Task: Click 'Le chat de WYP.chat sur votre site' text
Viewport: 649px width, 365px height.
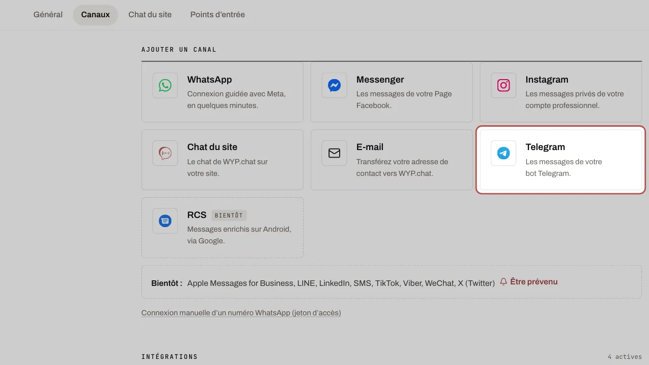Action: (x=228, y=168)
